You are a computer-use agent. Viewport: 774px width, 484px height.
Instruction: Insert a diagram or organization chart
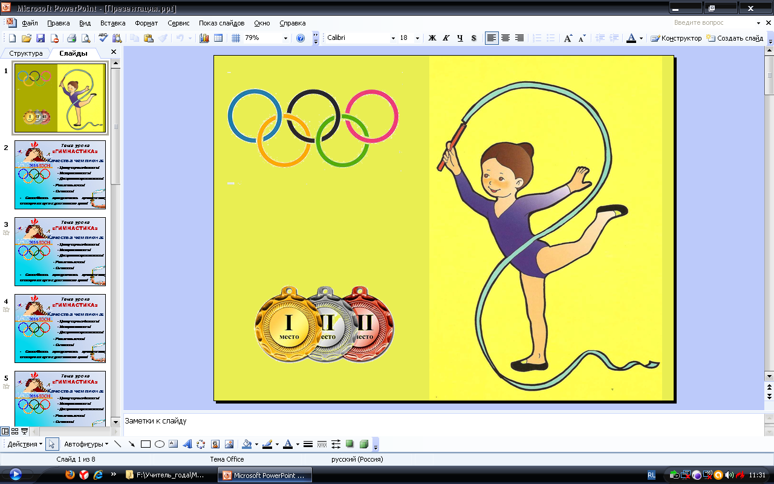coord(201,444)
